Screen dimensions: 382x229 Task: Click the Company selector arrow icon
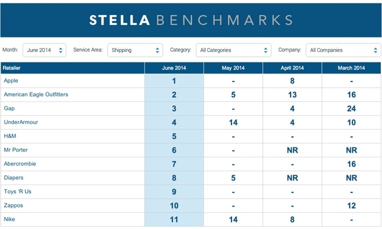pyautogui.click(x=376, y=50)
